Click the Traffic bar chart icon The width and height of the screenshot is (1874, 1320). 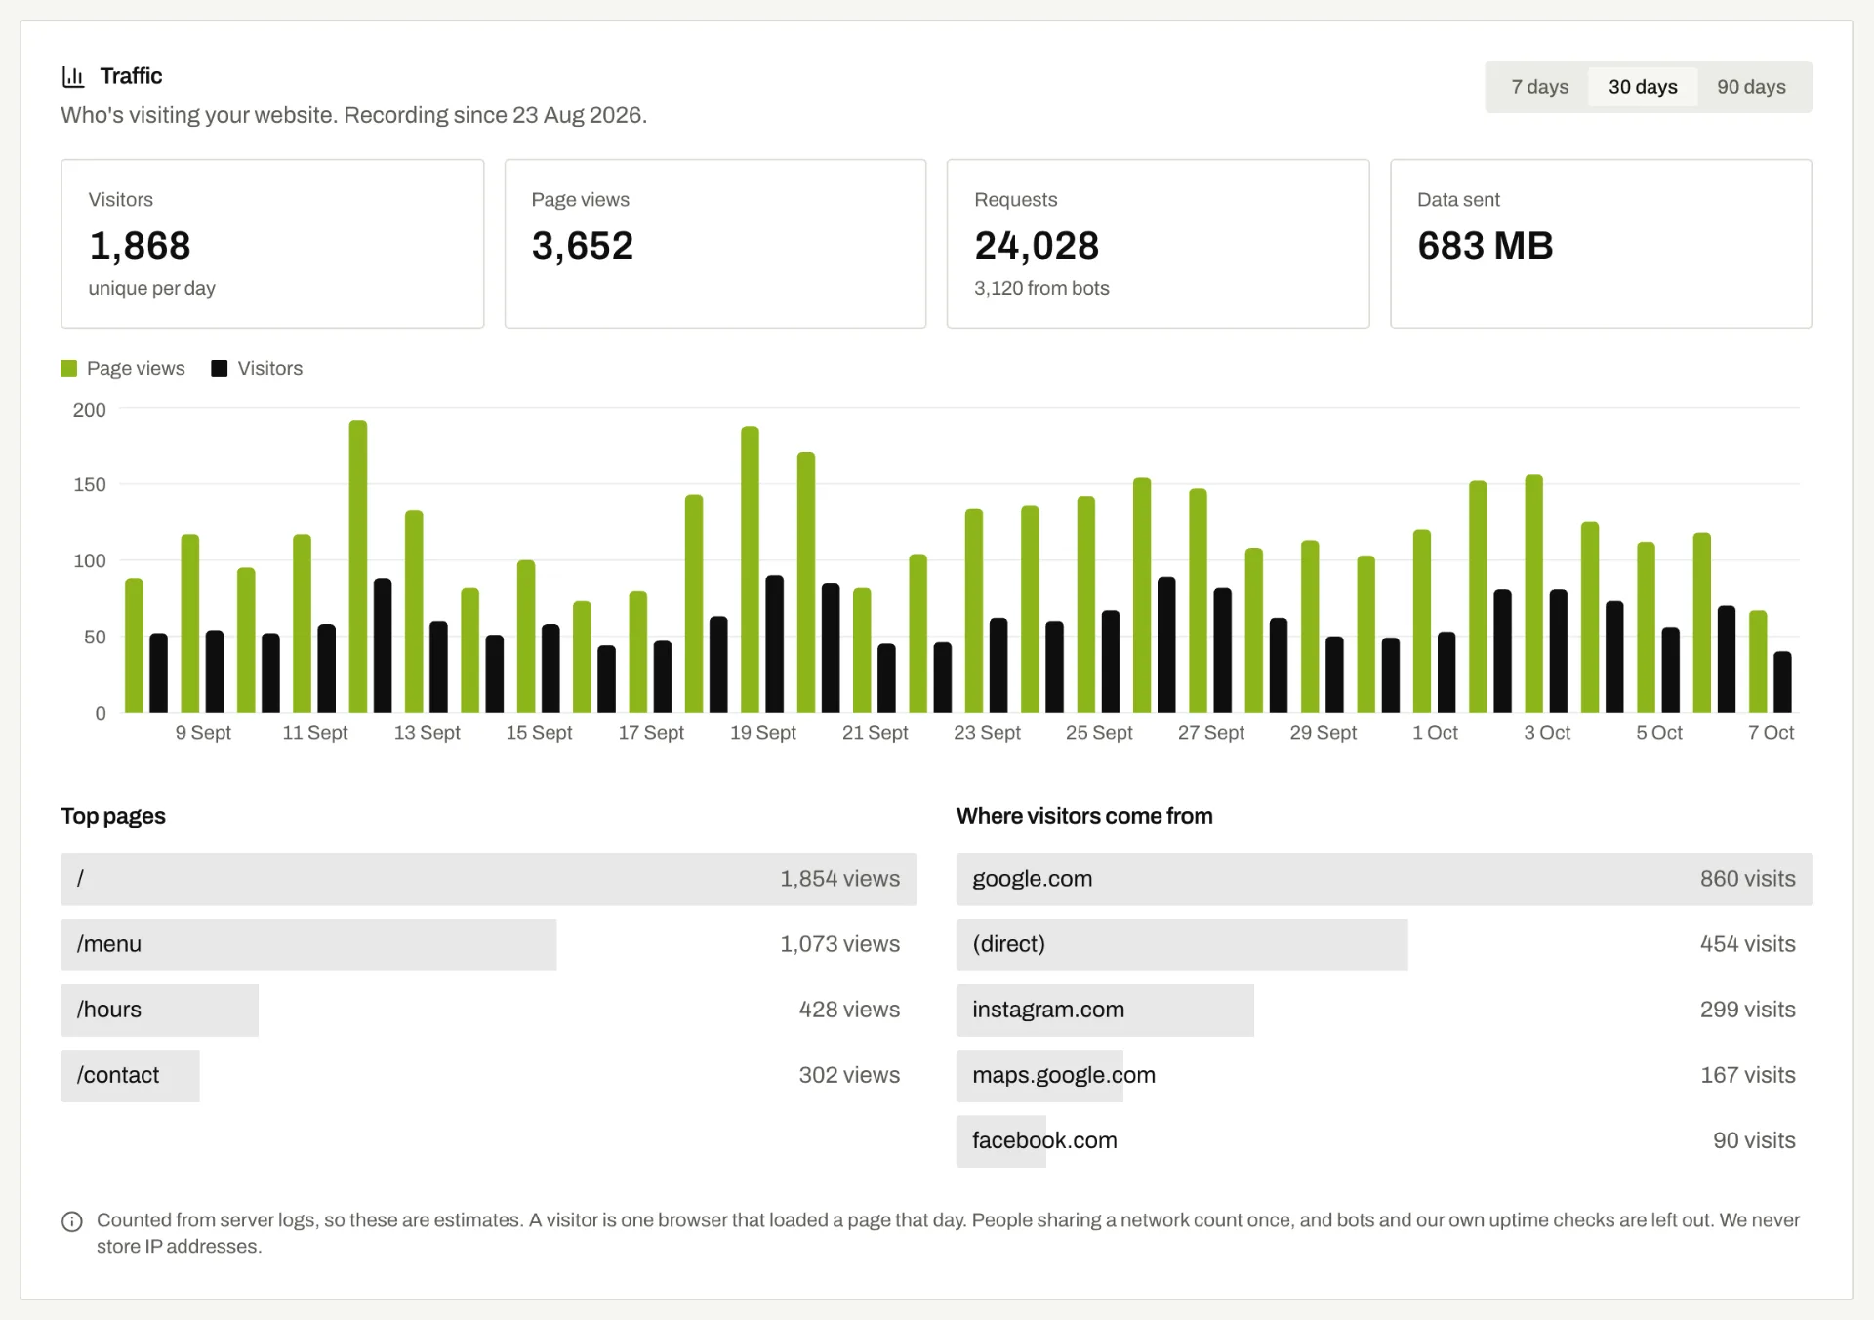(73, 76)
